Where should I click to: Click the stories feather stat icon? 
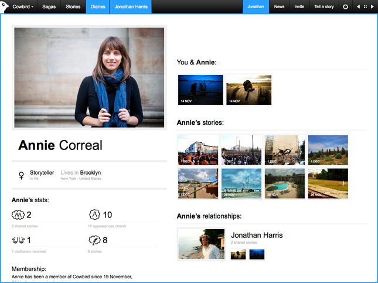(94, 240)
